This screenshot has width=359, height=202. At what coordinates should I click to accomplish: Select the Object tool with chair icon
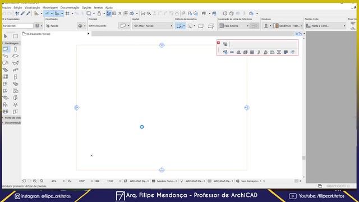(x=6, y=105)
